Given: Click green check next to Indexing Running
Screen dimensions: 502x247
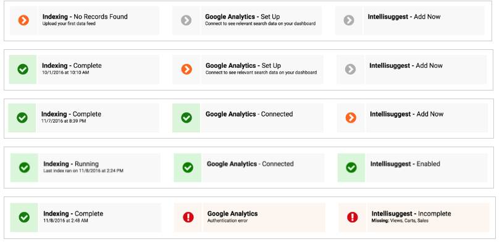Looking at the screenshot, I should pos(25,168).
